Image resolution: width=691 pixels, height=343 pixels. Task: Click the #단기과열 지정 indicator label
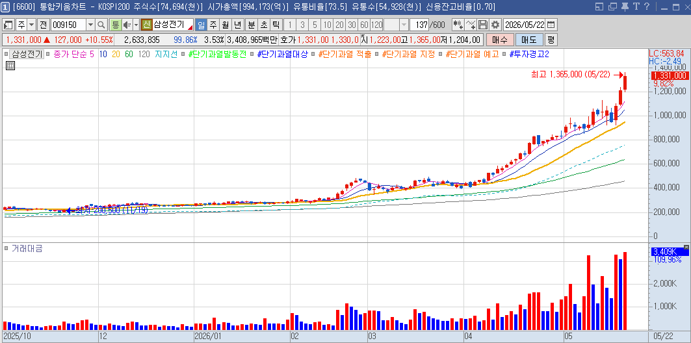pyautogui.click(x=408, y=55)
